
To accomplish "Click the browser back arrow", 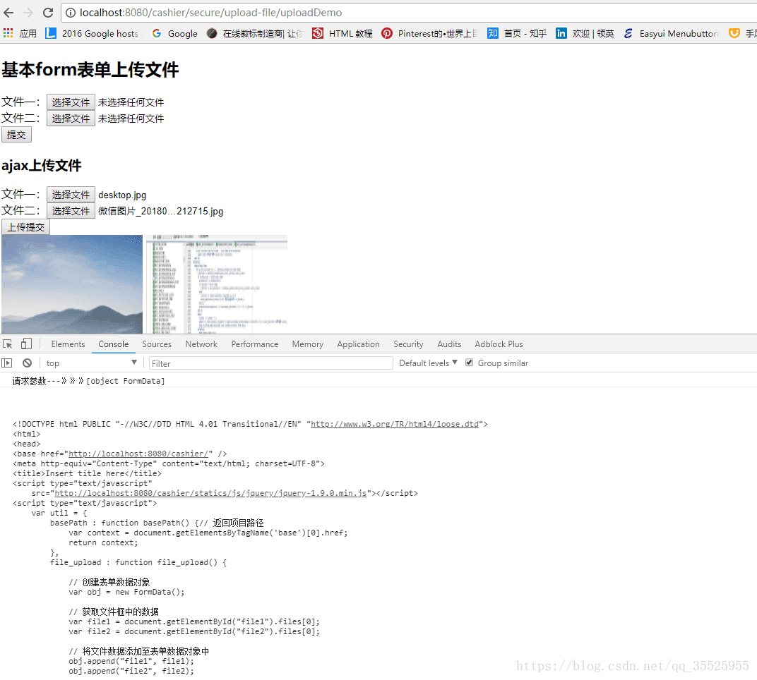I will (x=8, y=13).
